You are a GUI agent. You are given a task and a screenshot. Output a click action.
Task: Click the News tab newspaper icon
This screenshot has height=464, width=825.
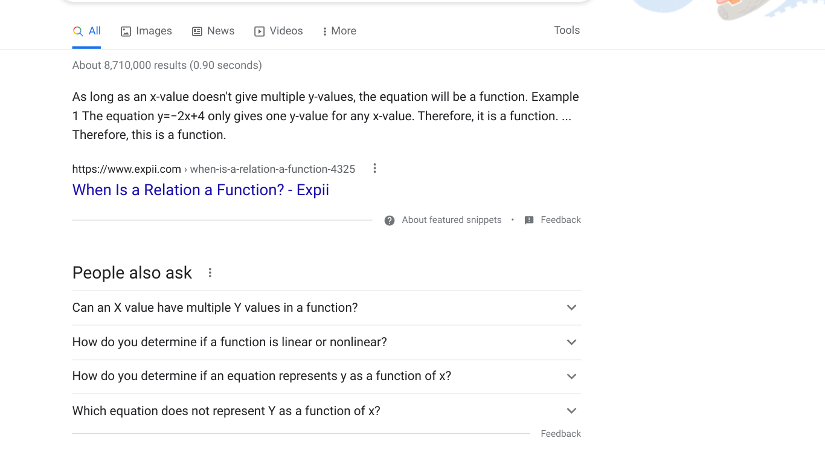tap(197, 31)
